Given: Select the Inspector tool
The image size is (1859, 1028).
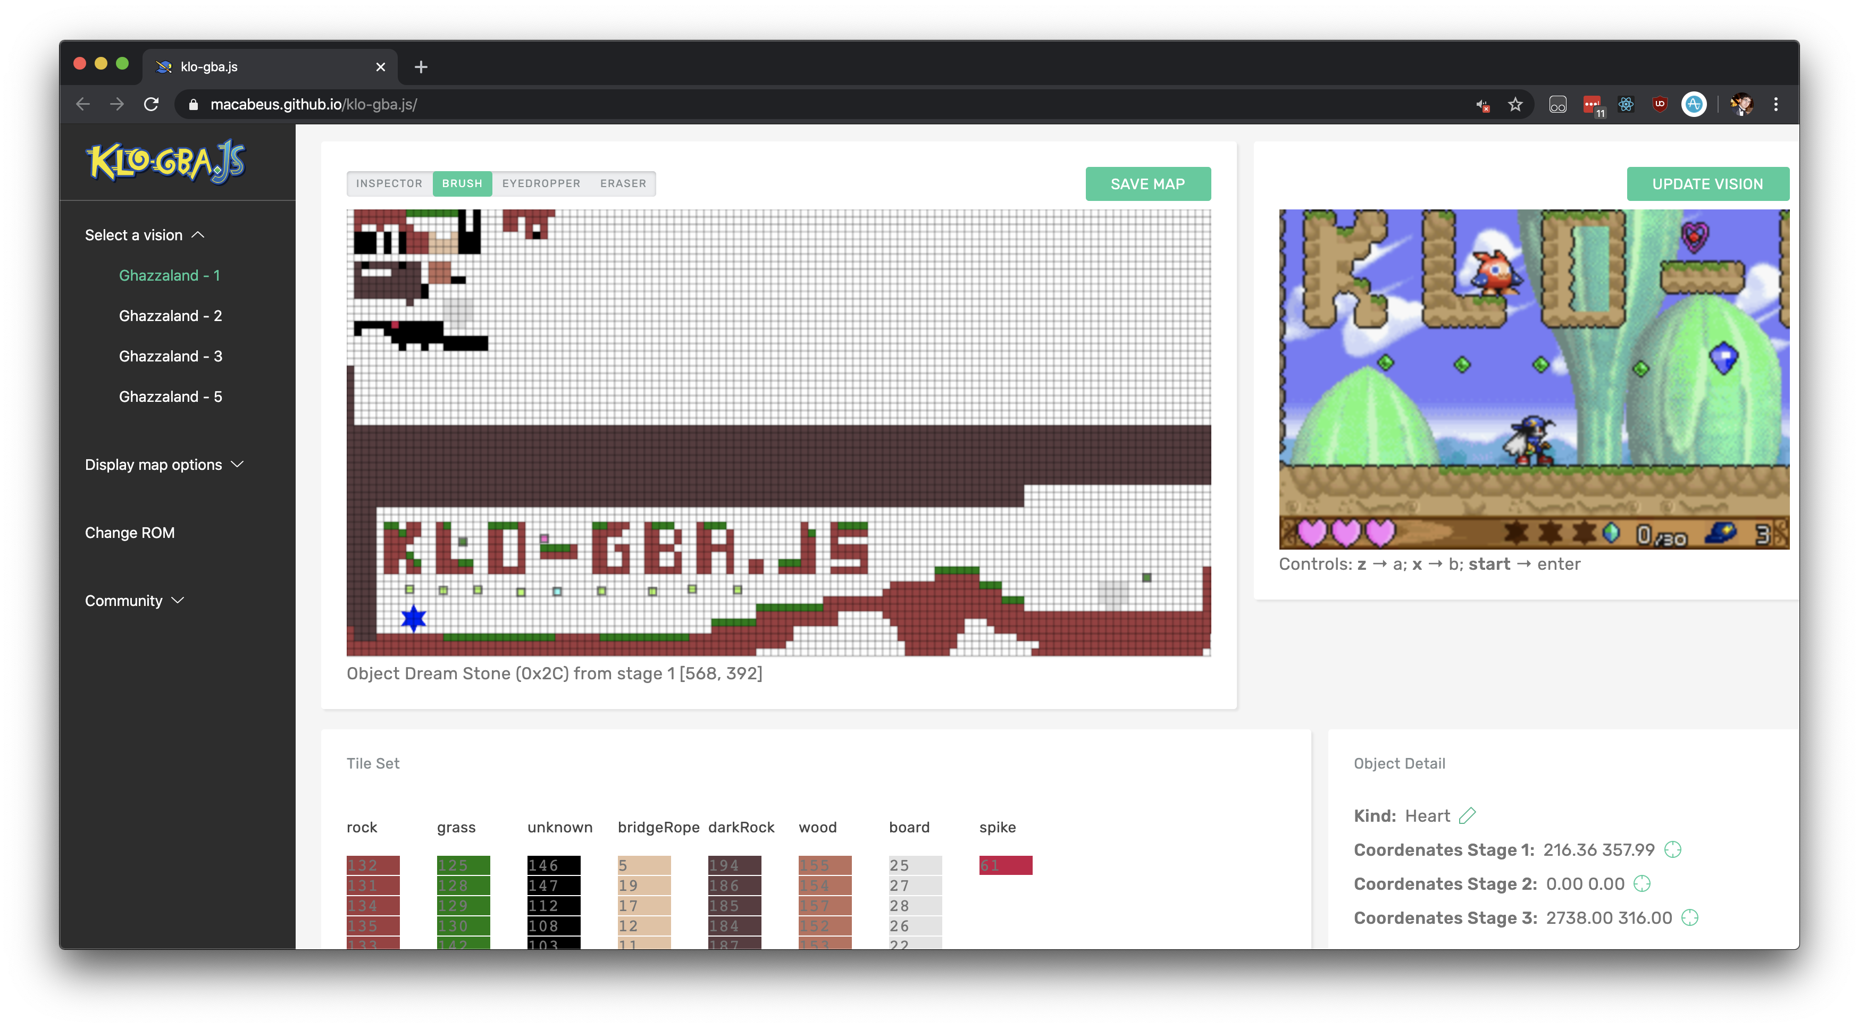Looking at the screenshot, I should [389, 183].
